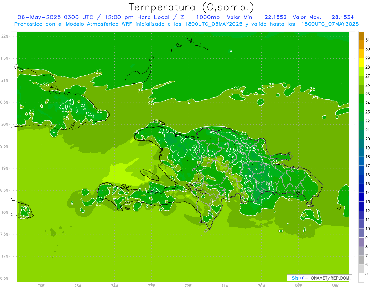The image size is (376, 290).
Task: Click the "21N" latitude axis label
Action: point(5,80)
